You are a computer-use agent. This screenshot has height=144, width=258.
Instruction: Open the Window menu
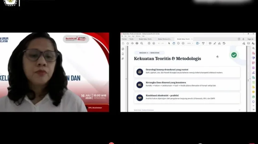coord(138,36)
